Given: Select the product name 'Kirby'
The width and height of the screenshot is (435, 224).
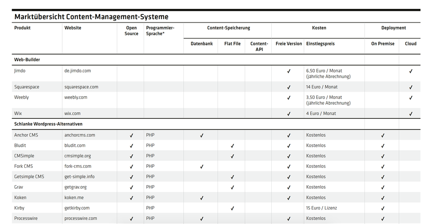Looking at the screenshot, I should 19,208.
